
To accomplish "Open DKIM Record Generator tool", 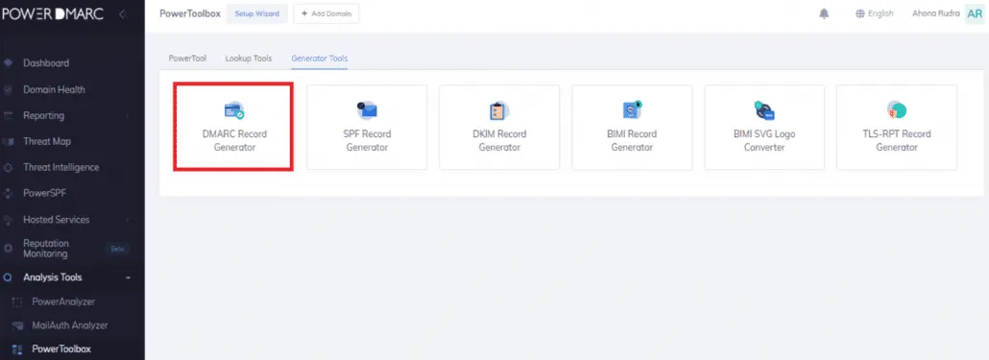I will pos(499,127).
